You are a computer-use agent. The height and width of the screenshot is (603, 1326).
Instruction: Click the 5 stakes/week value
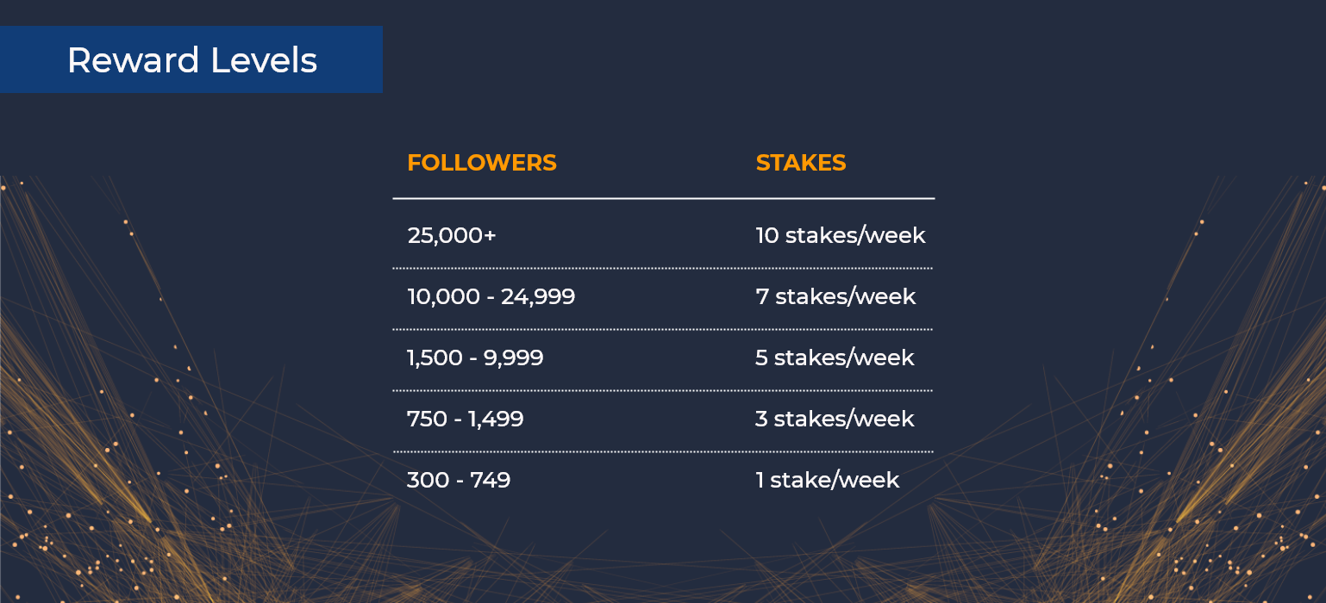point(835,358)
